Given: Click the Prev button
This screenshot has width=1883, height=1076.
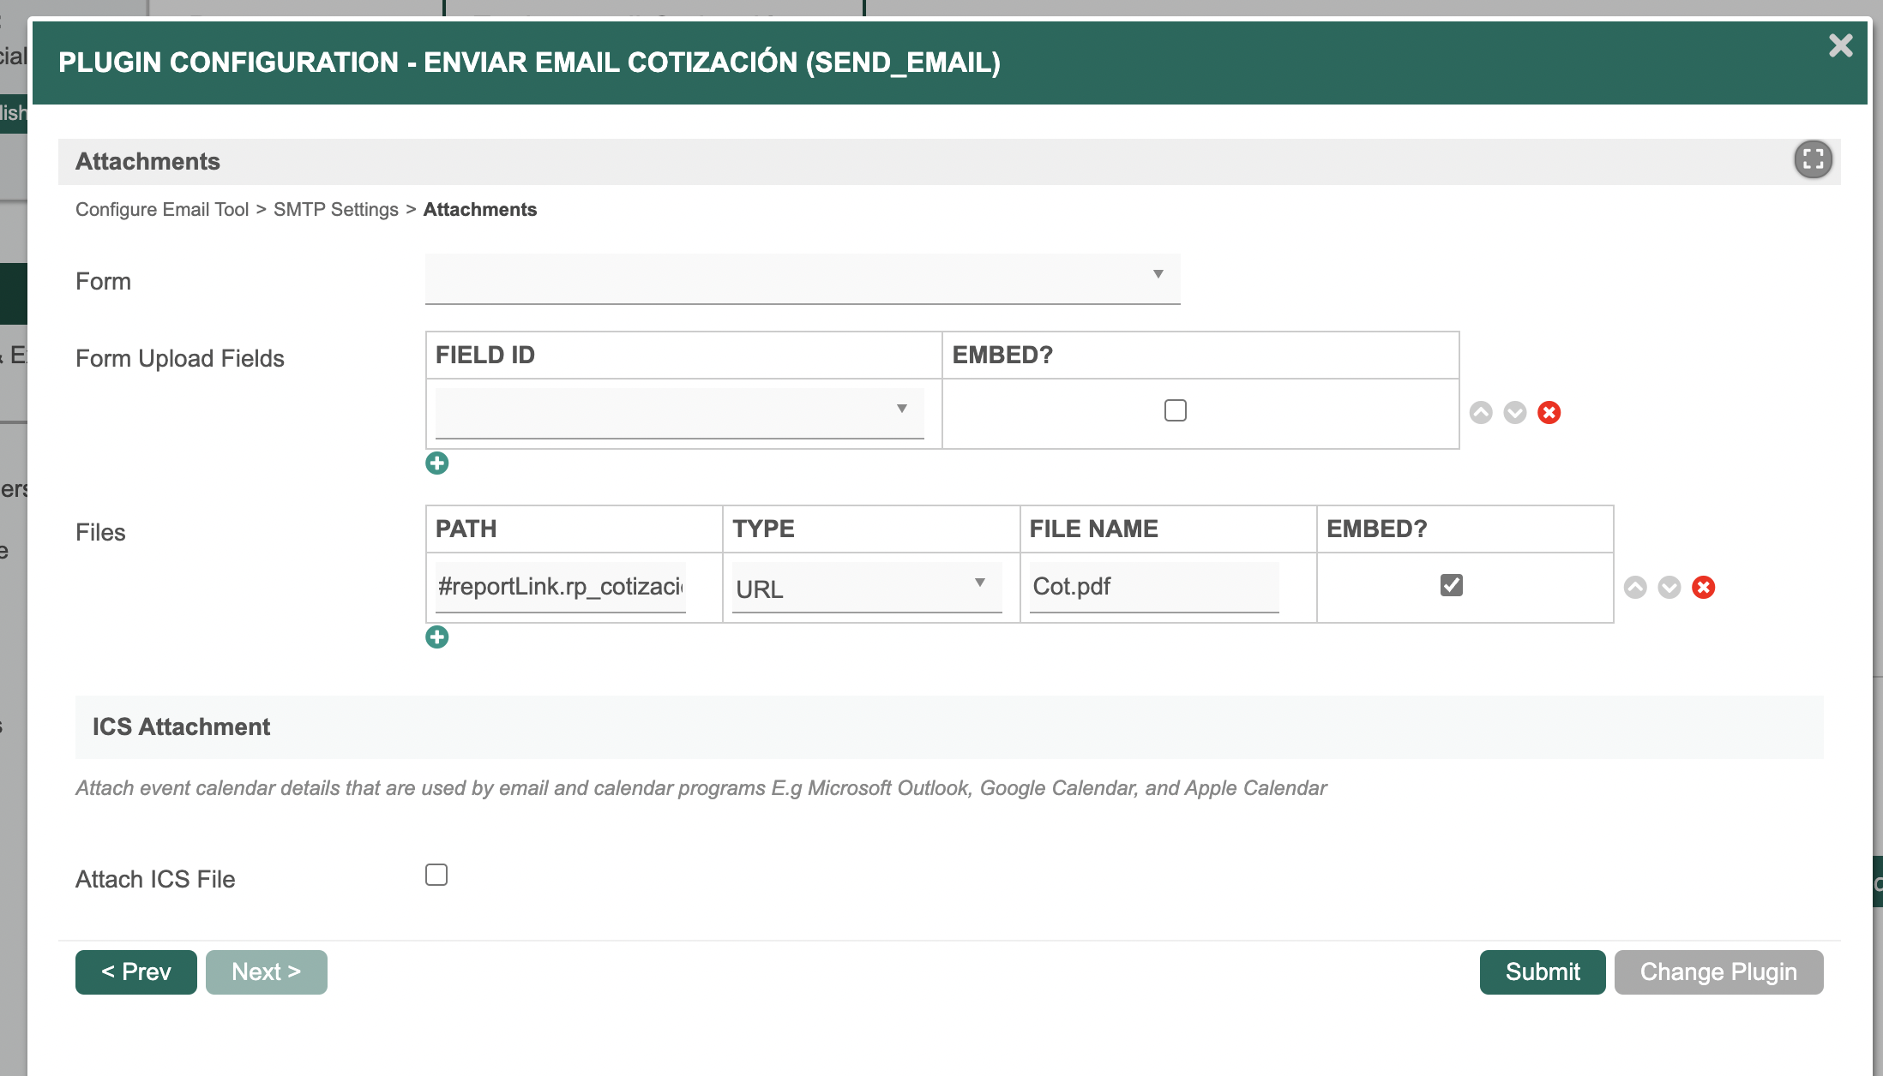Looking at the screenshot, I should click(136, 971).
